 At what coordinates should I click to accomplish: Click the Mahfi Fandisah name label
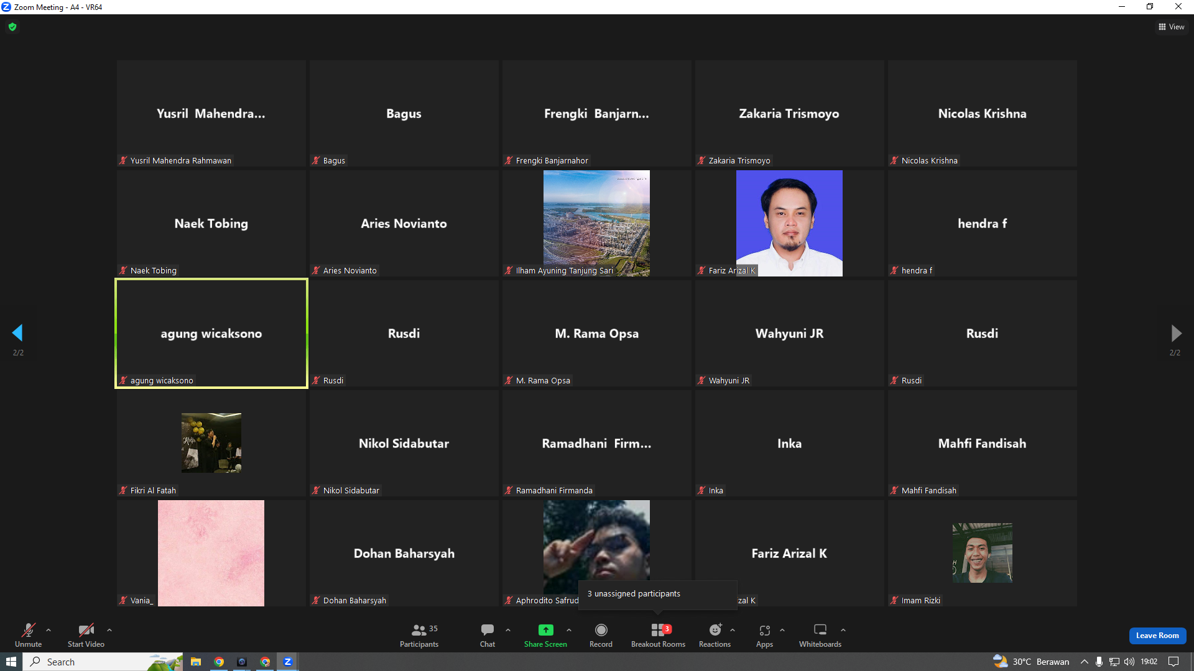(x=929, y=490)
